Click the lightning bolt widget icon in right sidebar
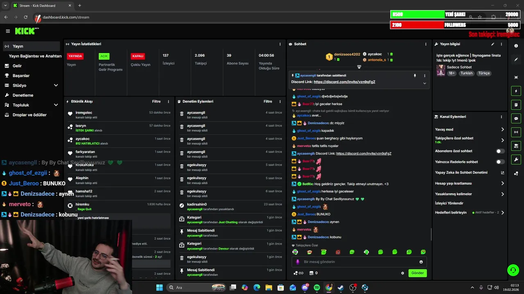This screenshot has width=524, height=294. tap(516, 91)
